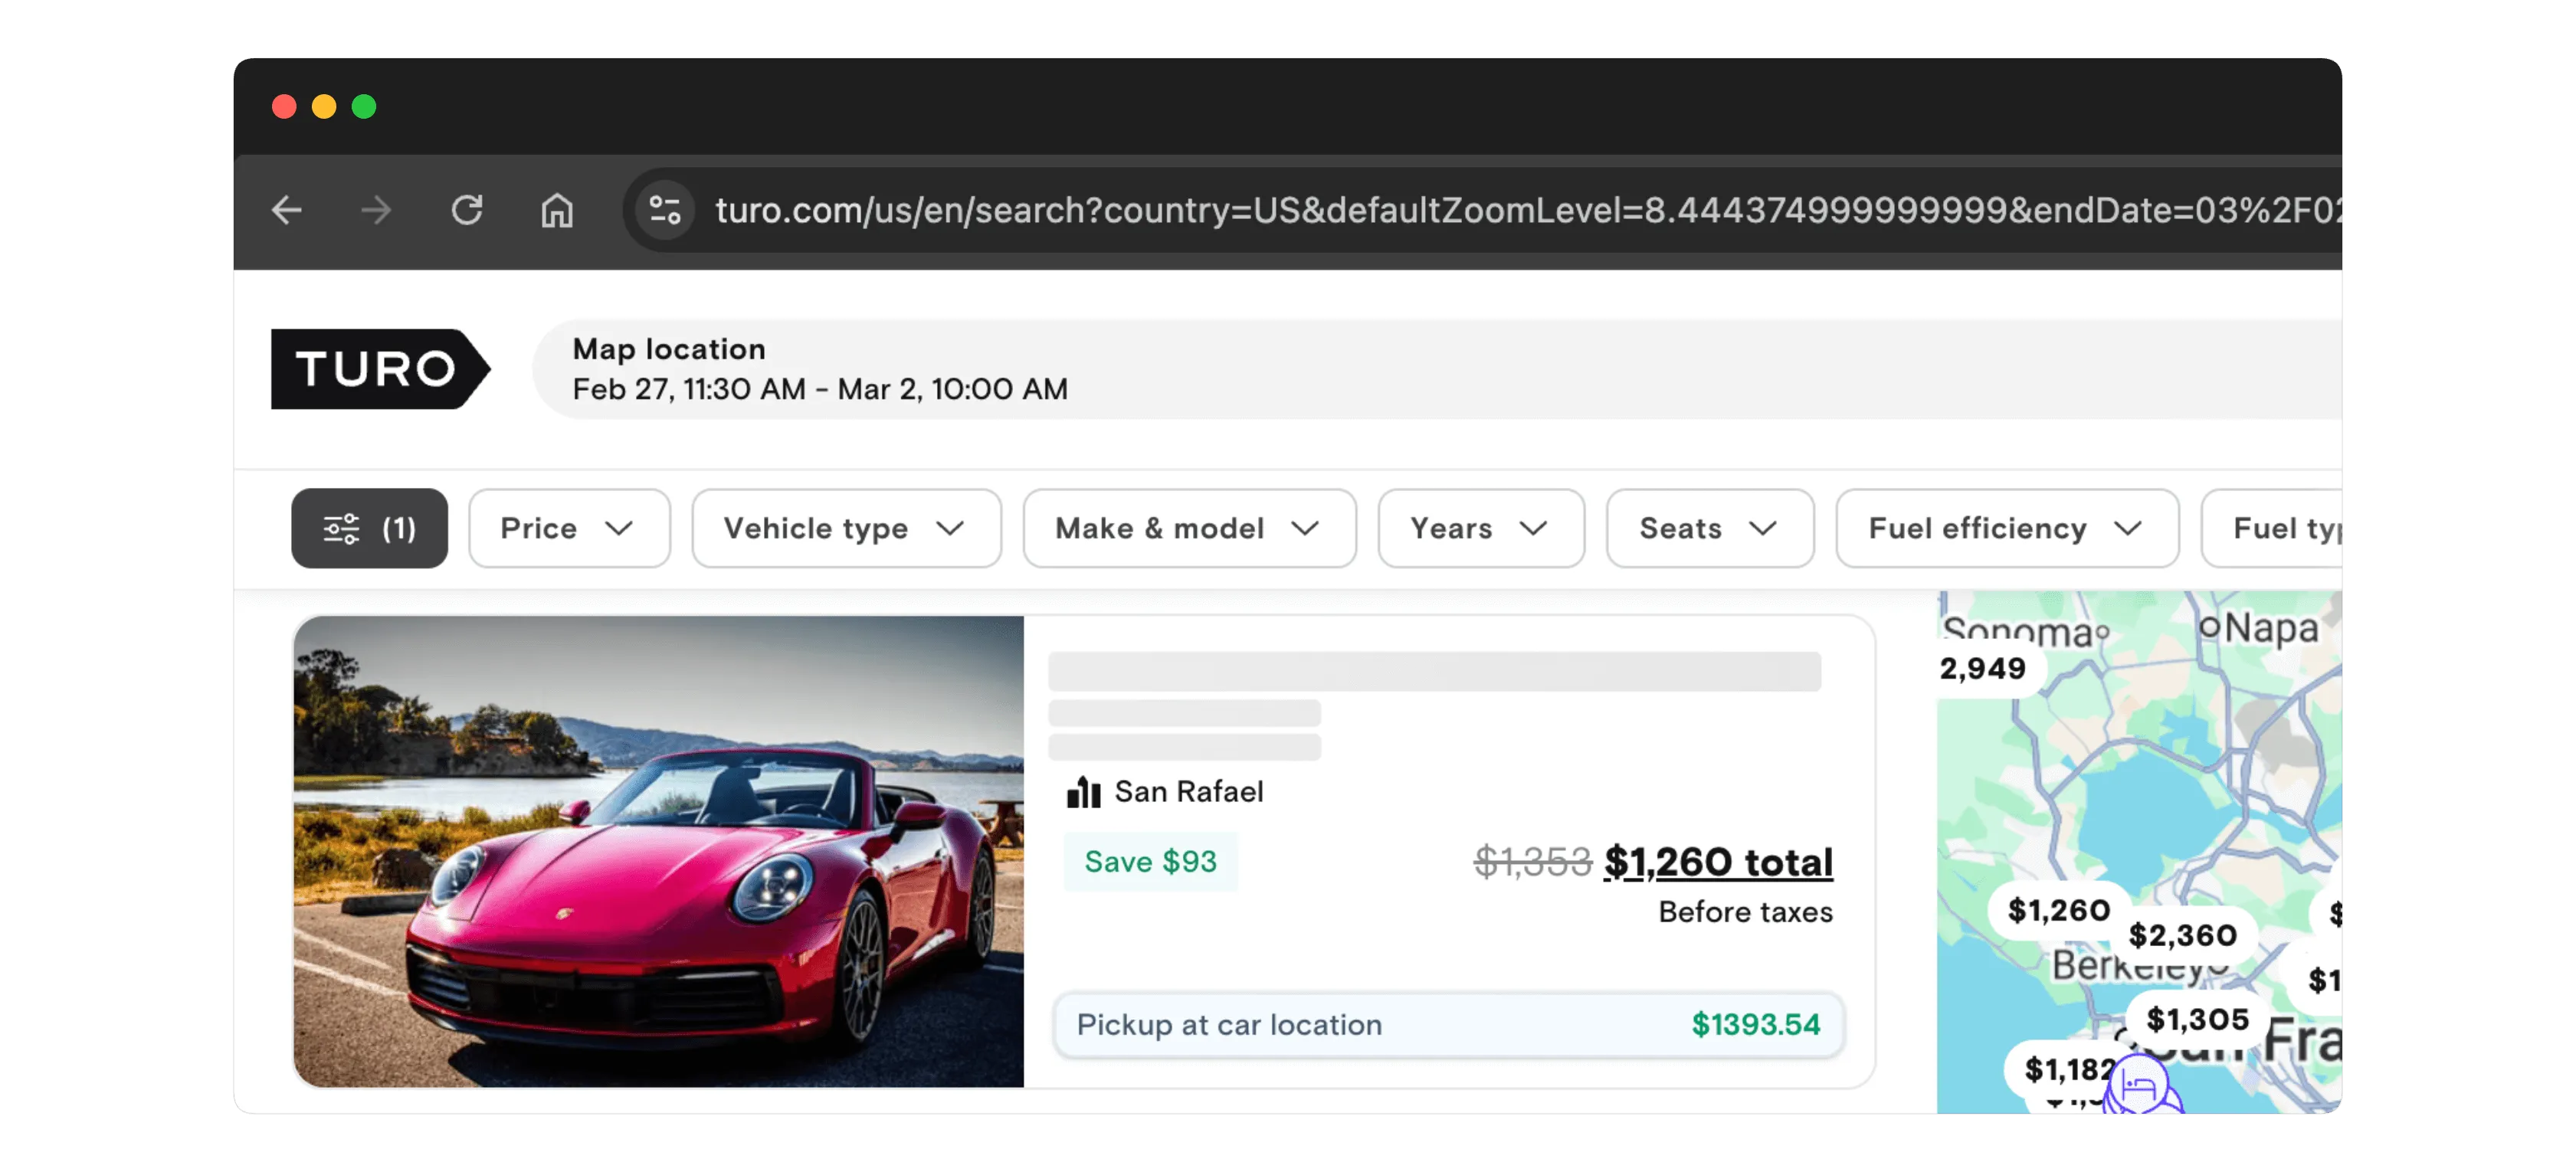Expand the Make & model filter
This screenshot has width=2576, height=1172.
(1188, 528)
